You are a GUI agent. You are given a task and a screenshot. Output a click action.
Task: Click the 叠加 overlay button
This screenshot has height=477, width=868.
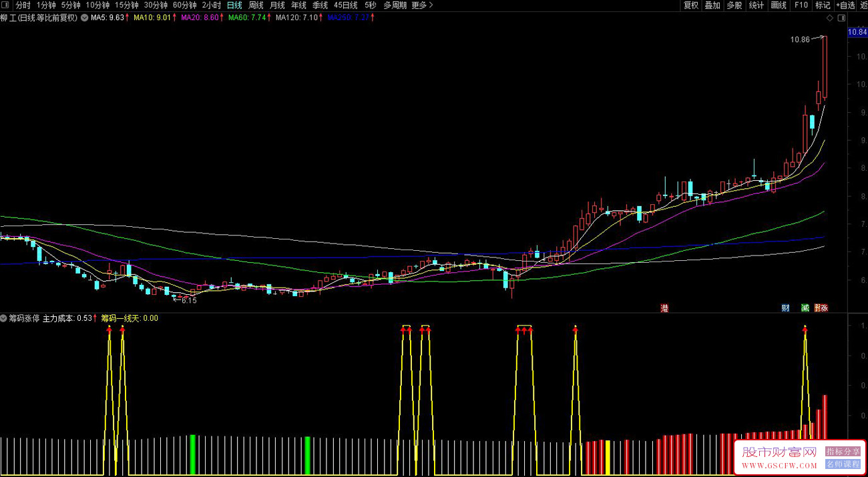click(x=712, y=5)
